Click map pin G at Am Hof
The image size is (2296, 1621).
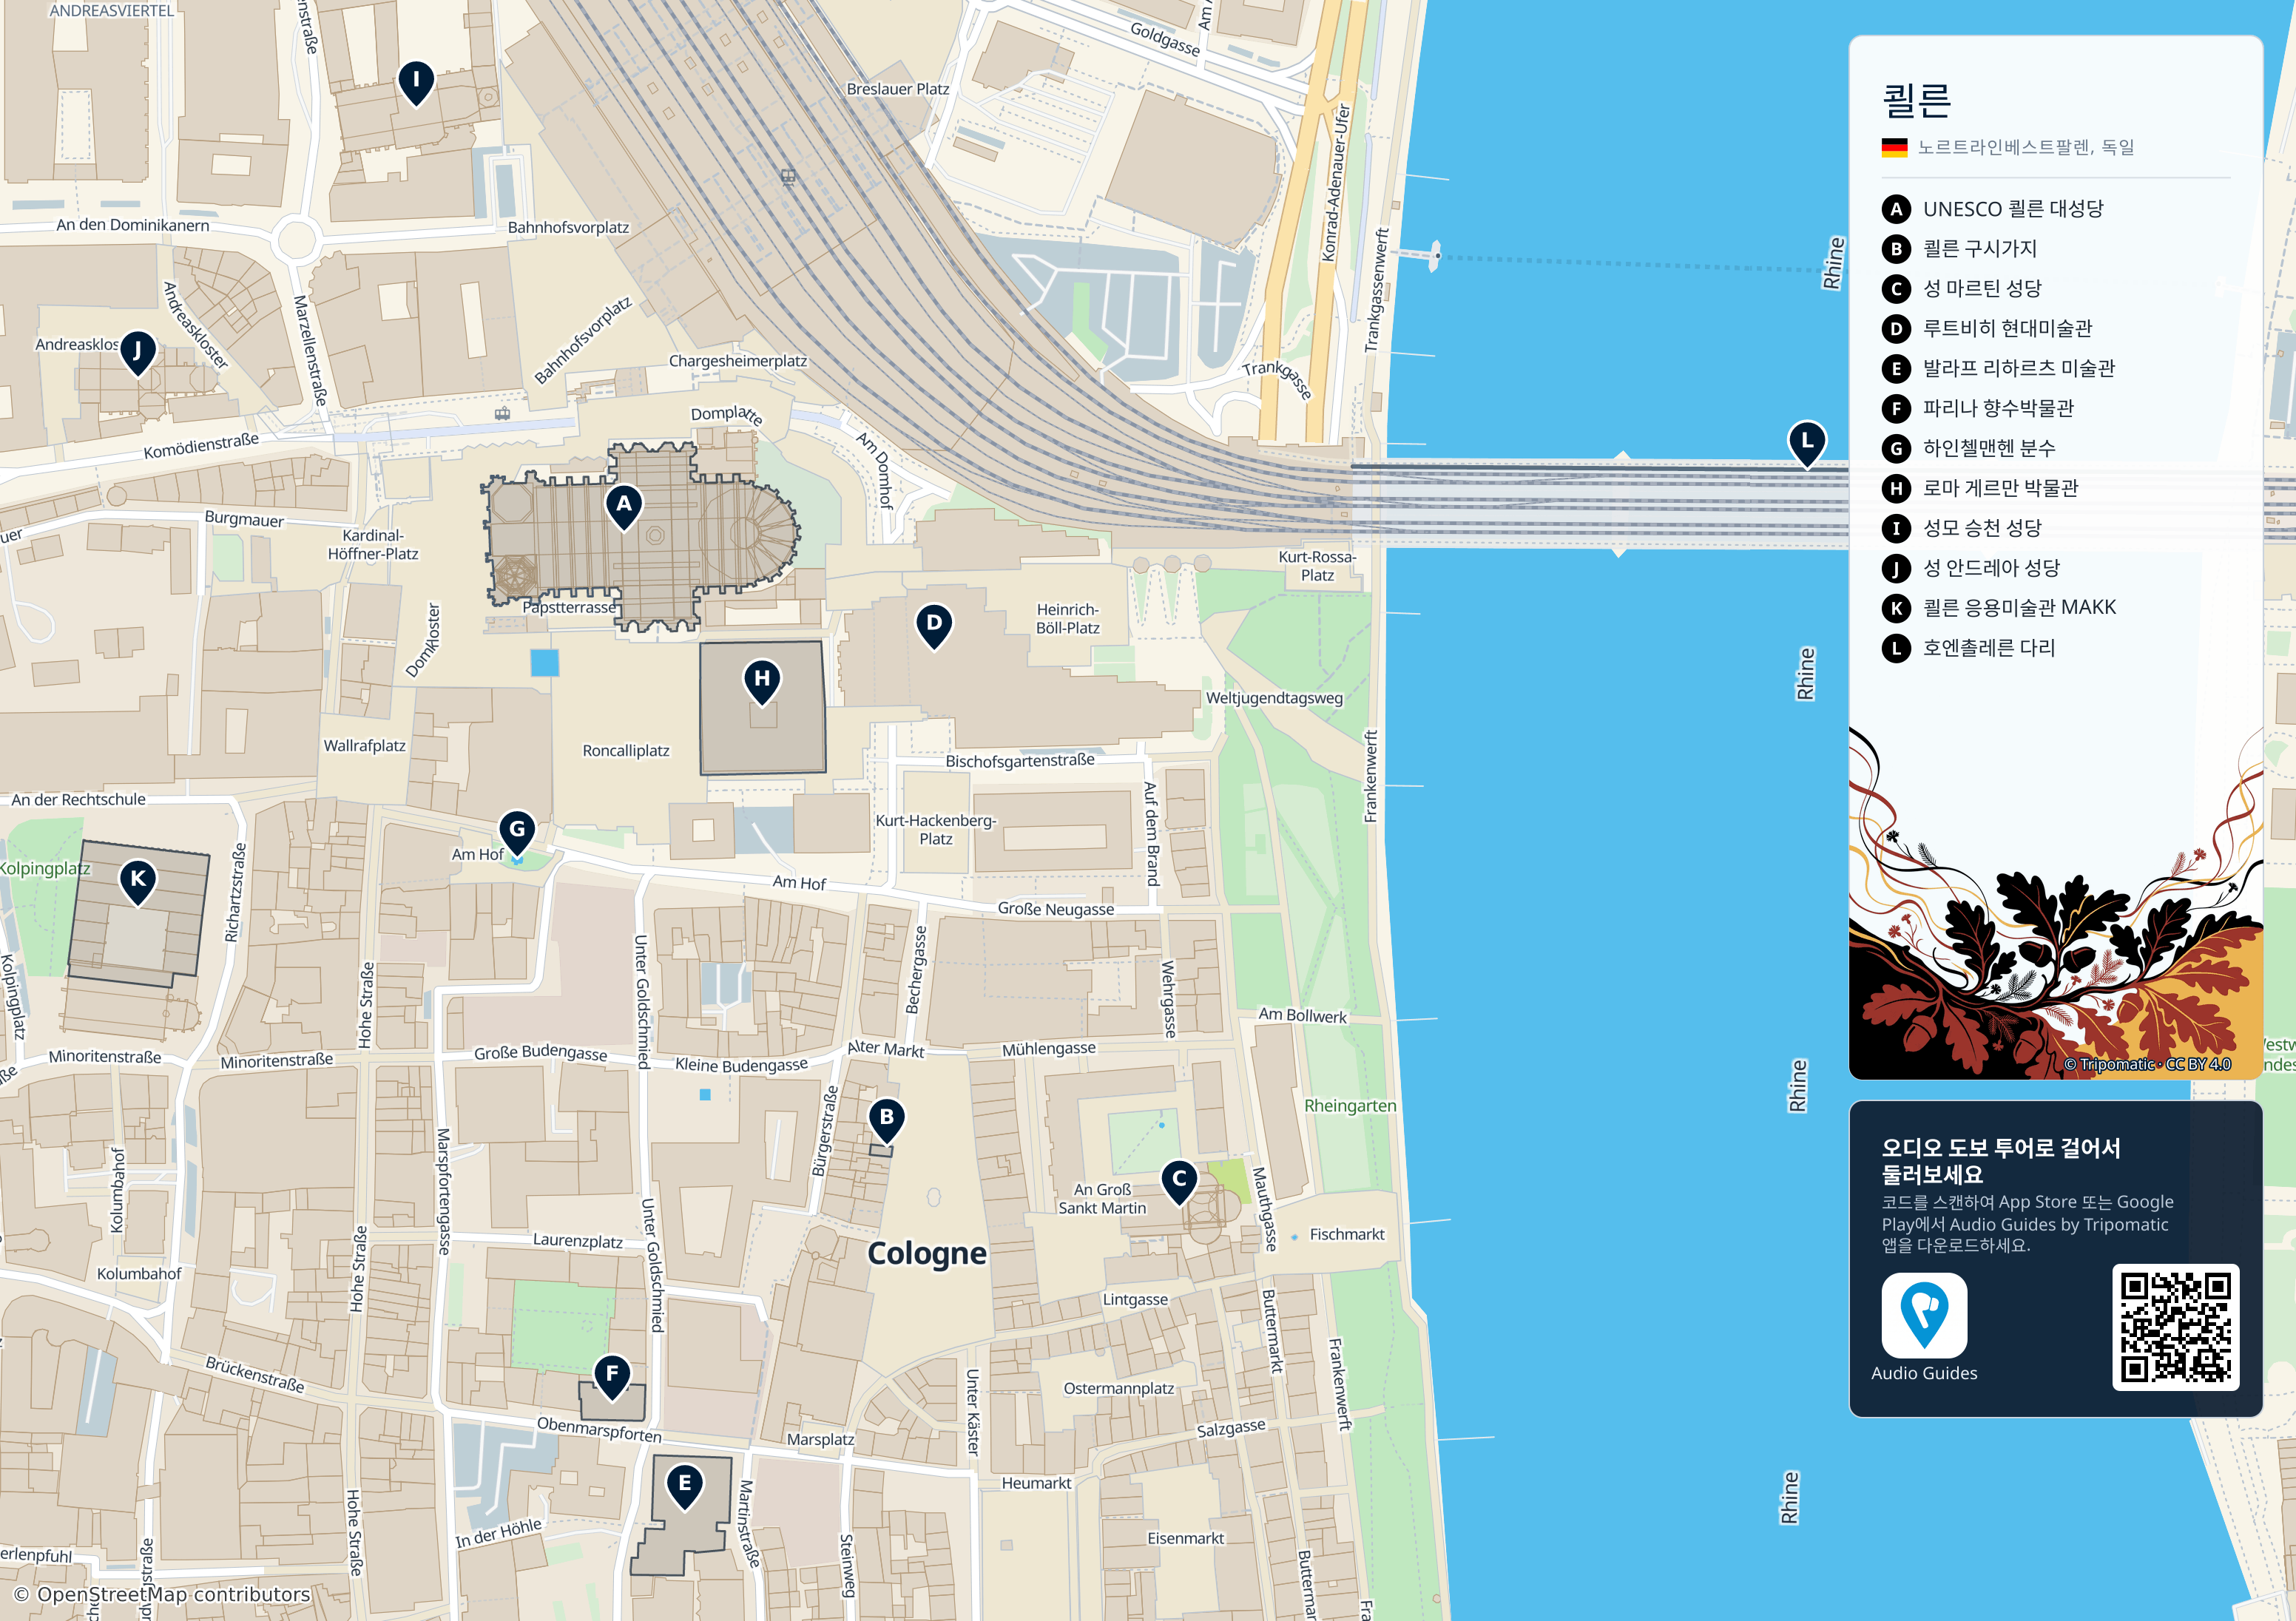coord(517,831)
